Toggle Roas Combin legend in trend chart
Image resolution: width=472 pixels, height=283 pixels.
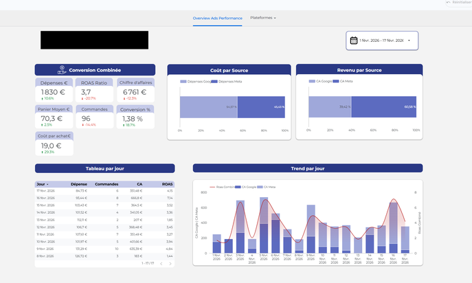[223, 187]
